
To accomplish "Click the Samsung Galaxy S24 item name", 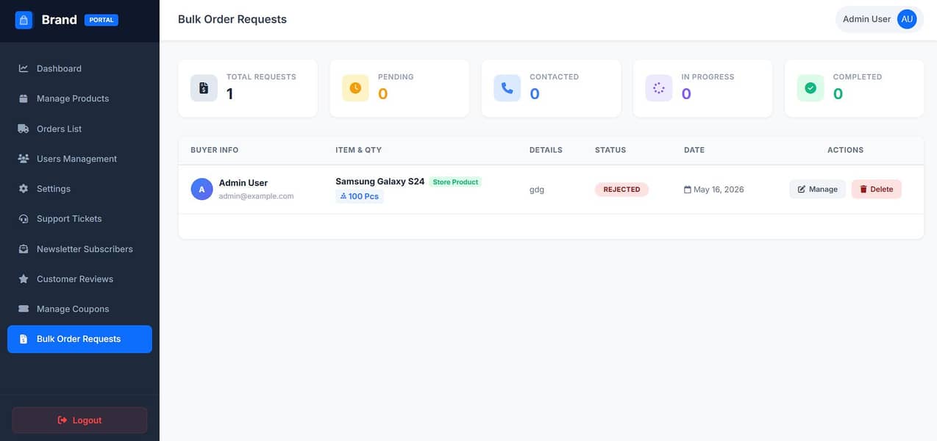I will pyautogui.click(x=380, y=182).
